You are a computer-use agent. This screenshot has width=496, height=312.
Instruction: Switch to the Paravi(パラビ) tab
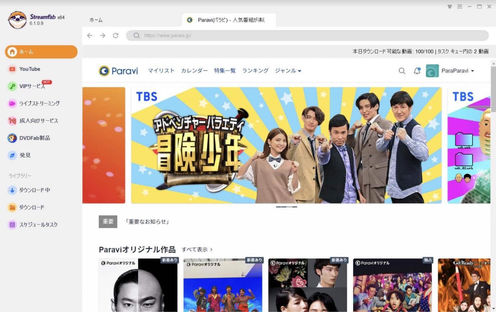point(229,20)
